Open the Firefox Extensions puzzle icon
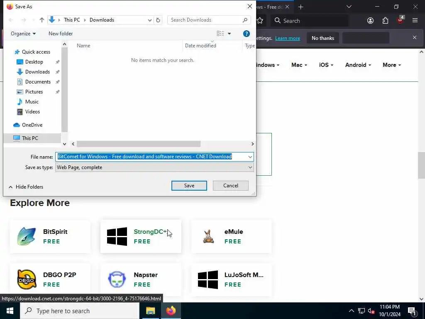This screenshot has height=319, width=425. 385,21
